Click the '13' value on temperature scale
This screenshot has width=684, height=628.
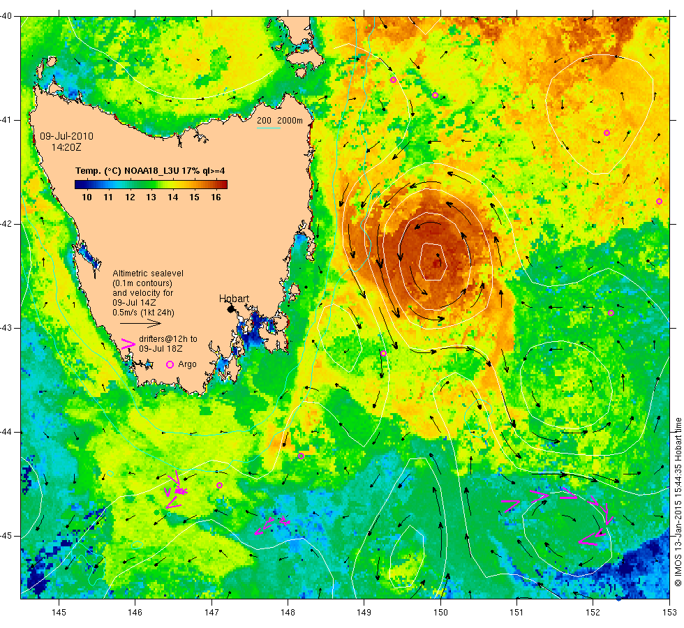tap(151, 197)
